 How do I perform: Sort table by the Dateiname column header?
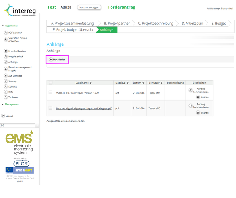[83, 83]
